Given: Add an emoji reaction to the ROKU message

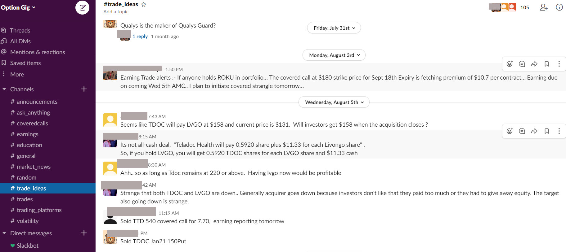Looking at the screenshot, I should coord(510,64).
